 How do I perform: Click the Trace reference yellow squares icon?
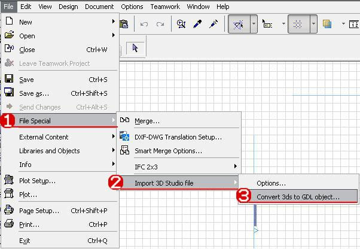327,24
